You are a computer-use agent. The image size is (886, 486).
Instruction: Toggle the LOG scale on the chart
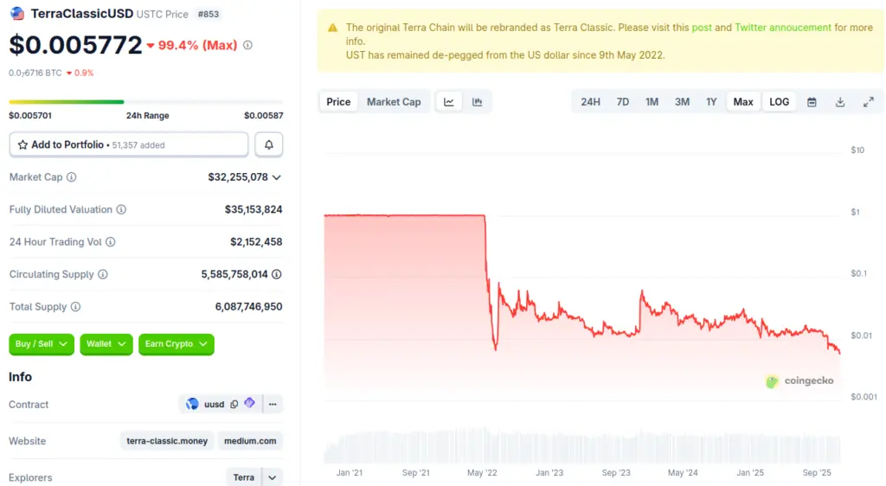pyautogui.click(x=779, y=102)
